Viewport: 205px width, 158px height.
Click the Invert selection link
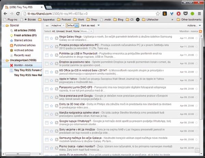(69, 31)
